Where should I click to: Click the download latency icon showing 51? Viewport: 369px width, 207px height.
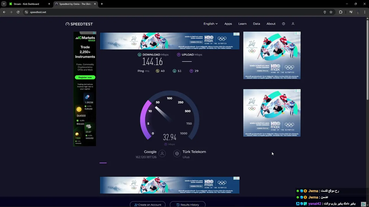tap(174, 71)
